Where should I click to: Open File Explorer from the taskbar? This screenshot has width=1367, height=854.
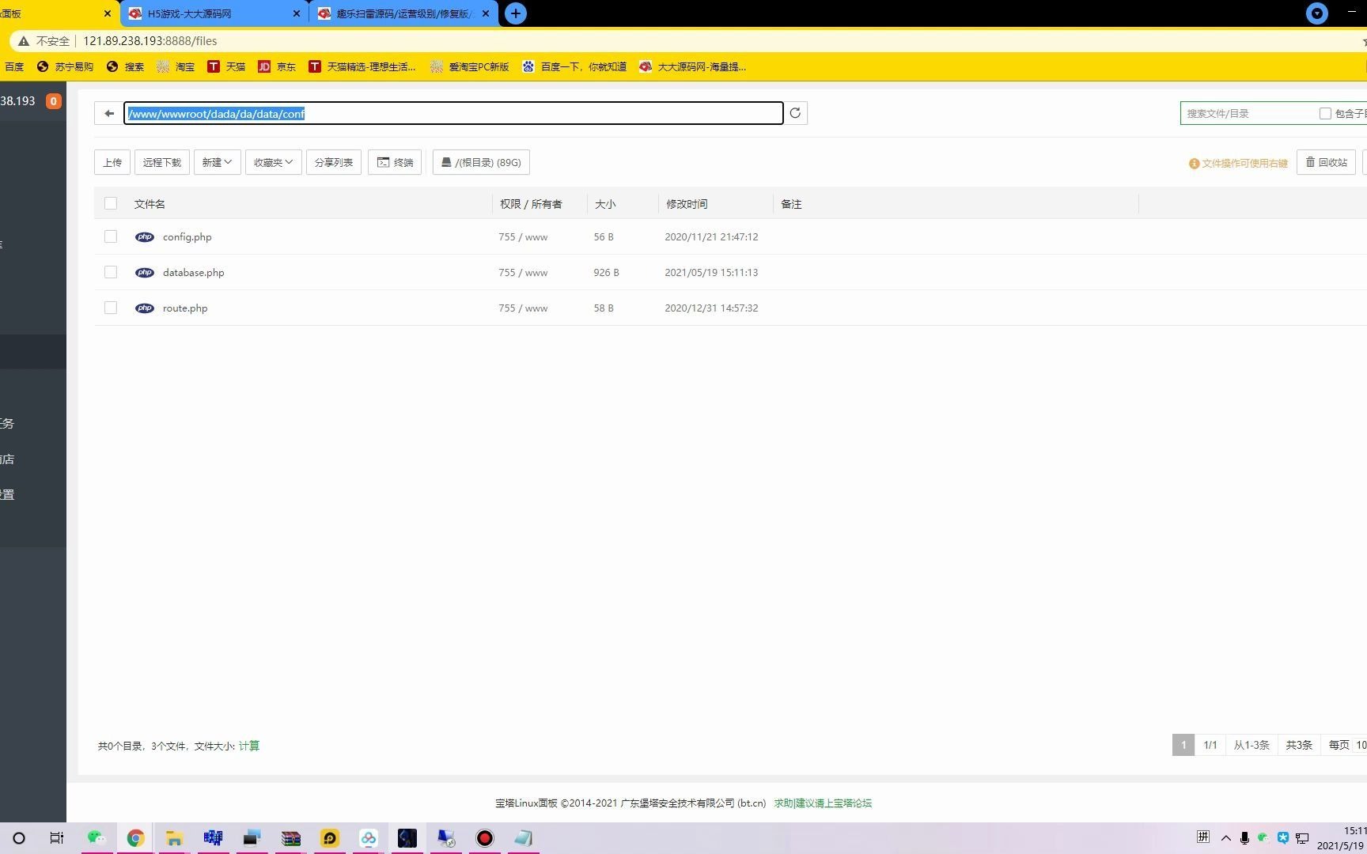click(174, 838)
